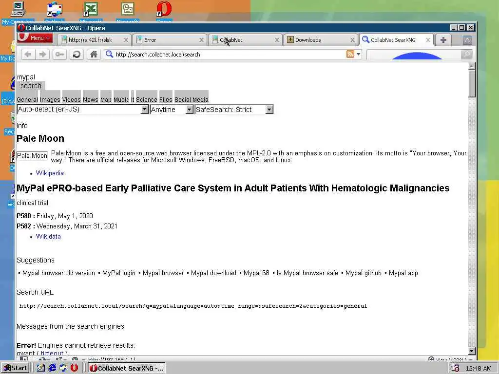Open a new tab with plus button
This screenshot has width=499, height=374.
pos(443,40)
